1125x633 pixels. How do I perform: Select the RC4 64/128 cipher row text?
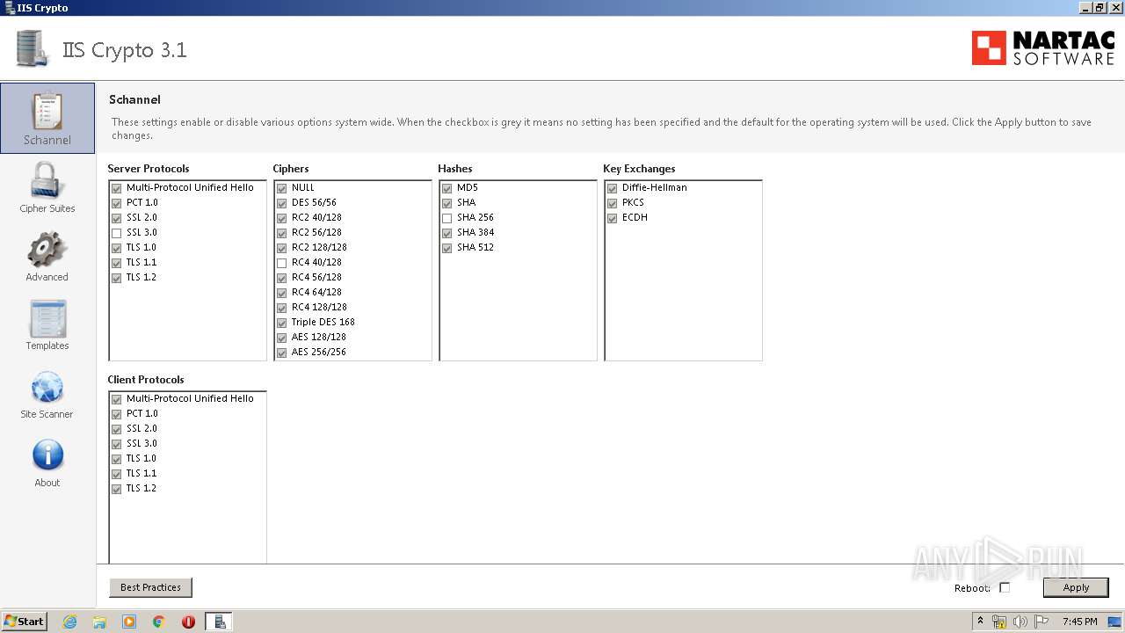pos(316,292)
